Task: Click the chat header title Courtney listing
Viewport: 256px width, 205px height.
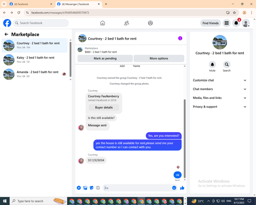Action: pos(112,38)
